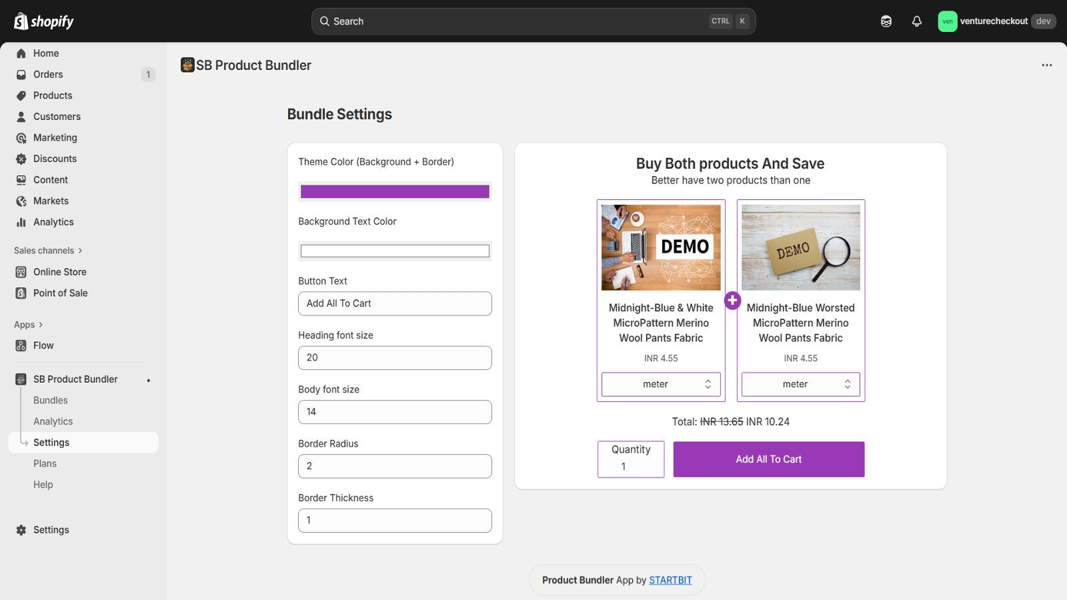Open the first product's meter variant dropdown
This screenshot has height=600, width=1067.
(x=661, y=384)
